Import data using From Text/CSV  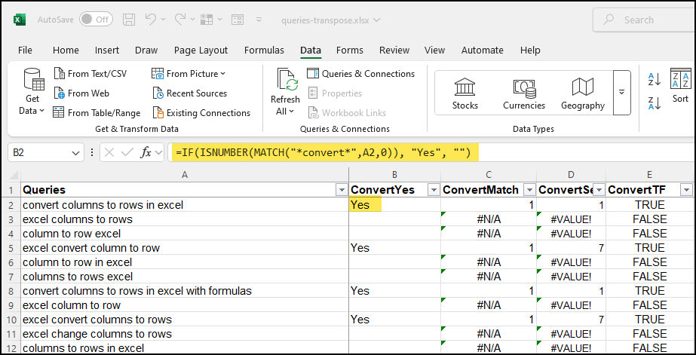[90, 74]
